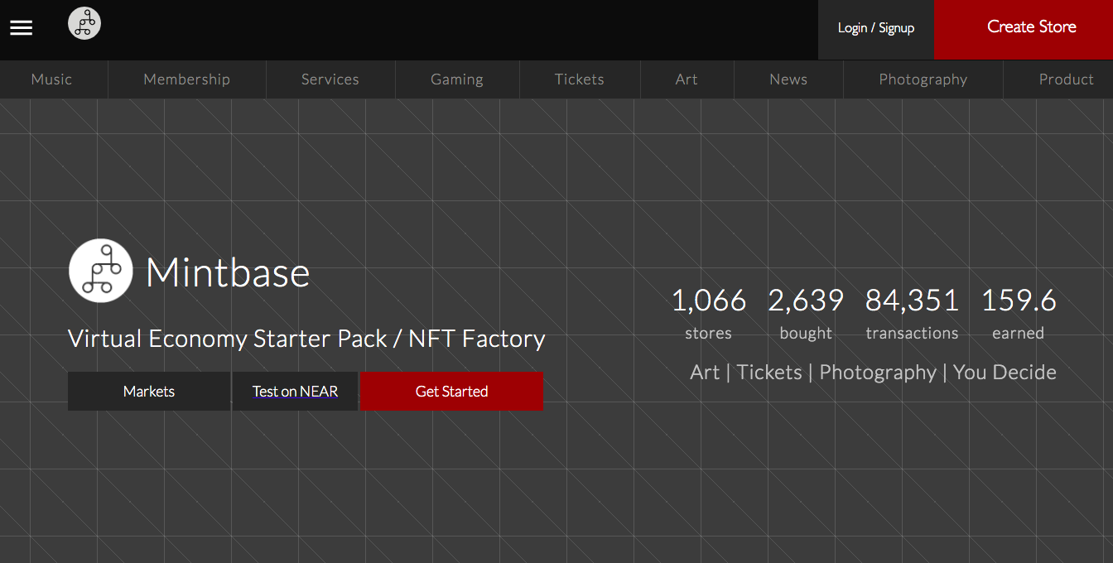Click the 1,066 stores statistic

click(x=708, y=313)
